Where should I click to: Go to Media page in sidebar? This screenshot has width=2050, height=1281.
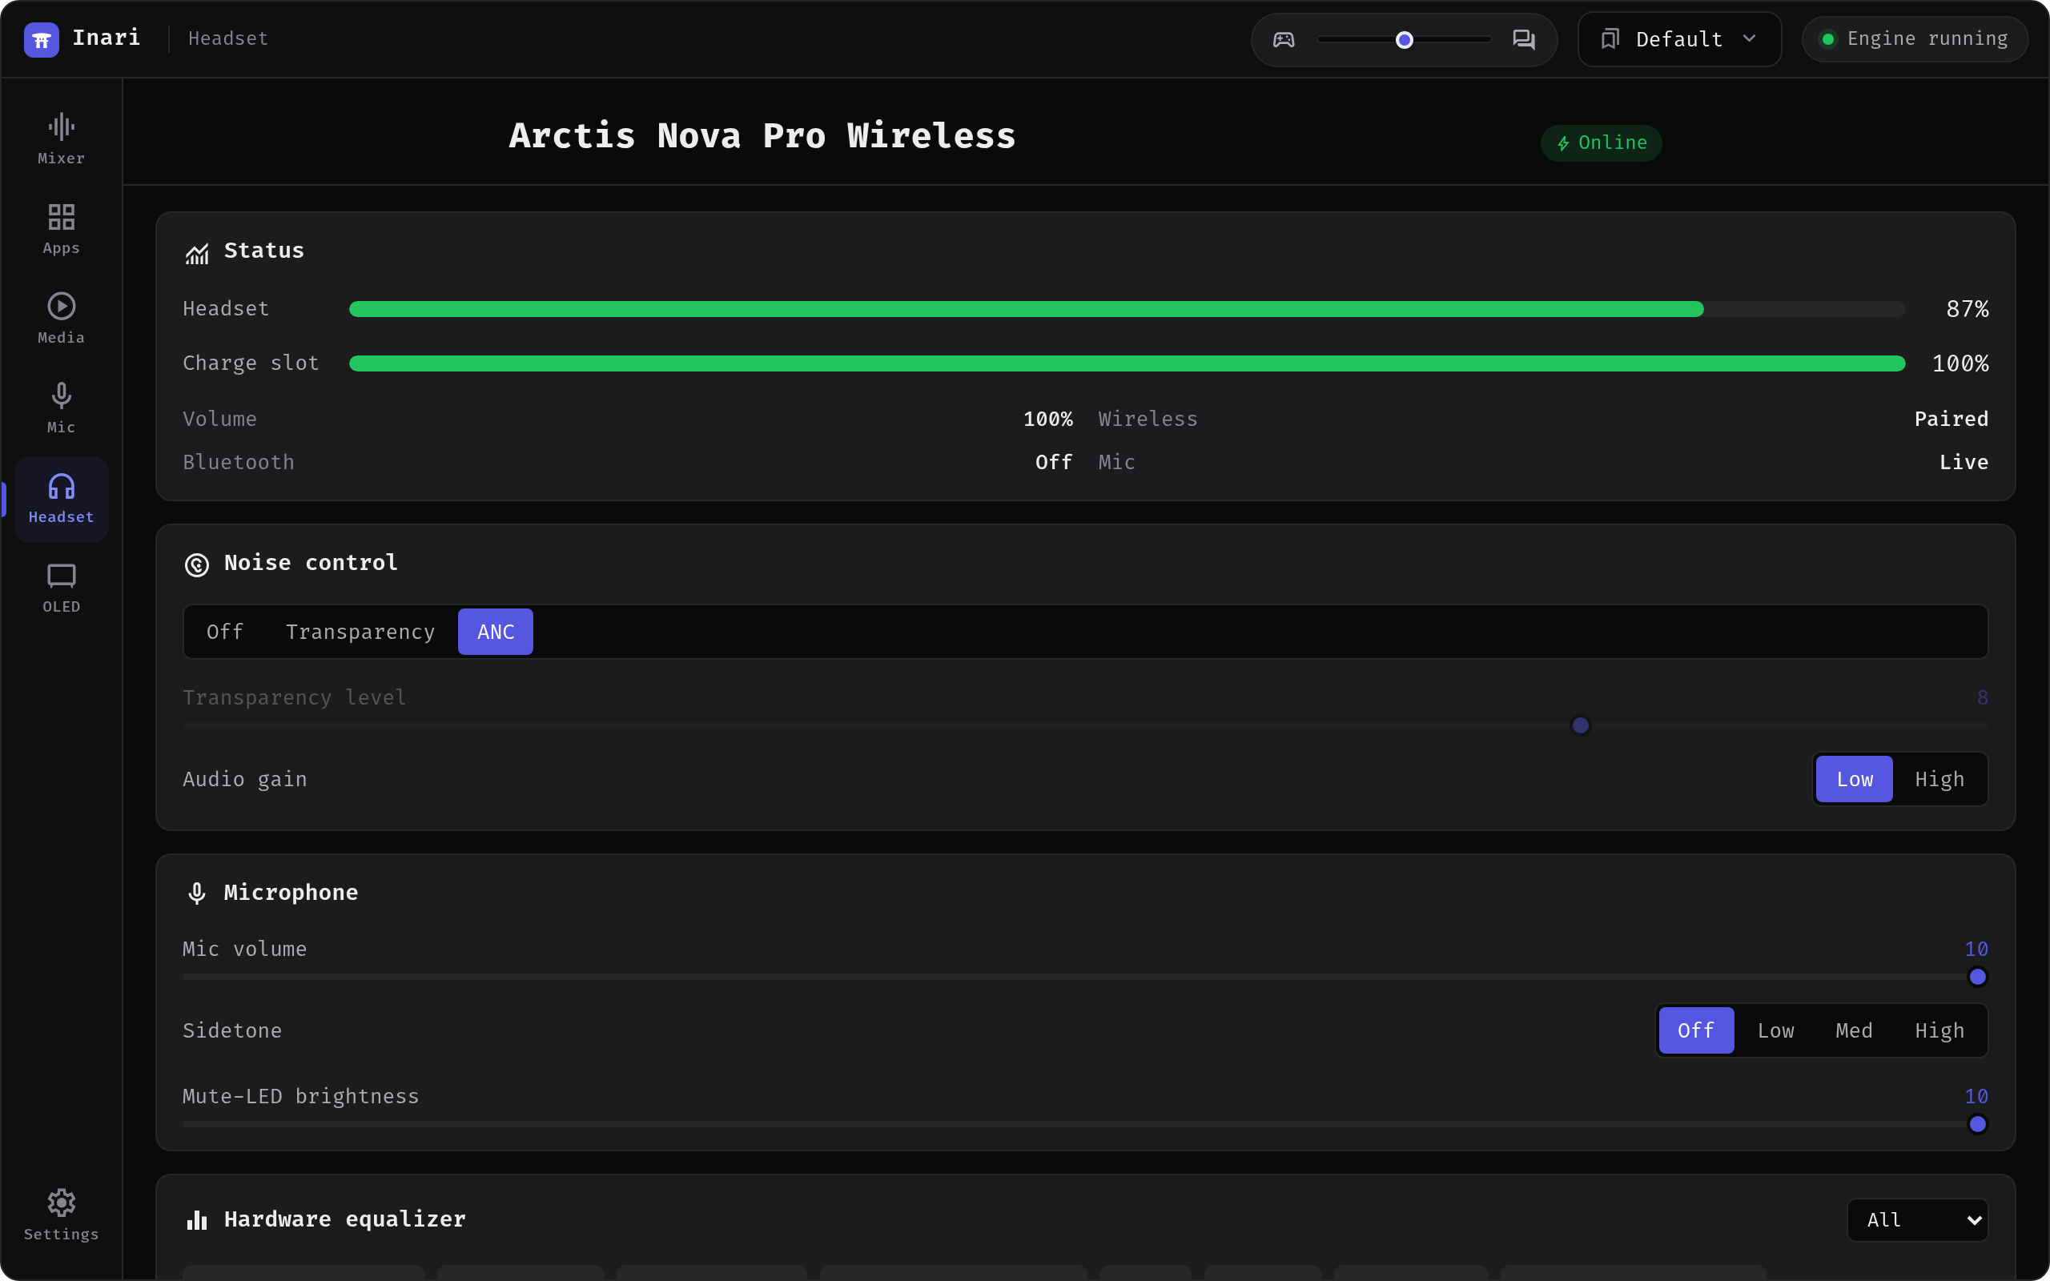(x=61, y=319)
